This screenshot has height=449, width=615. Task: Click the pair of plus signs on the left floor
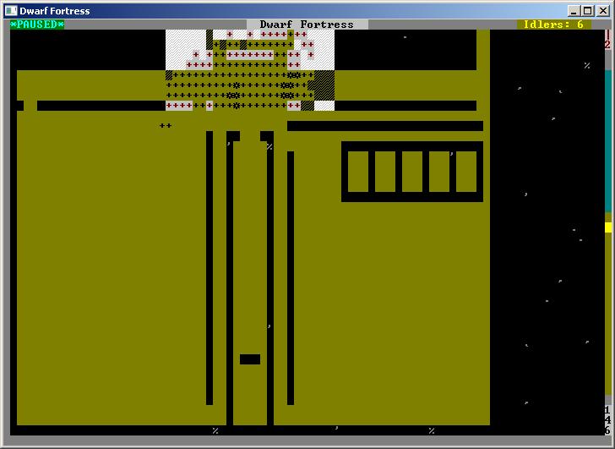tap(166, 126)
